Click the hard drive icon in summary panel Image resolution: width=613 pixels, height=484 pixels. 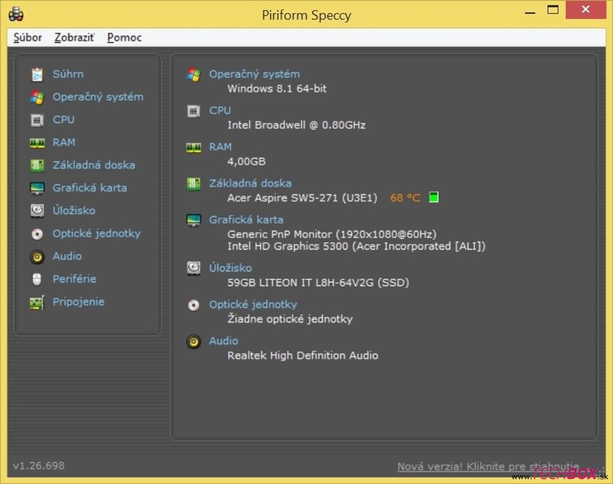click(193, 269)
